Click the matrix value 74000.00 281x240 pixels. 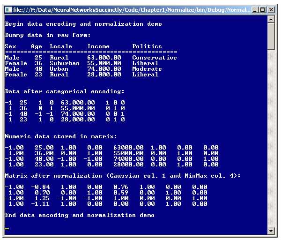tap(128, 159)
